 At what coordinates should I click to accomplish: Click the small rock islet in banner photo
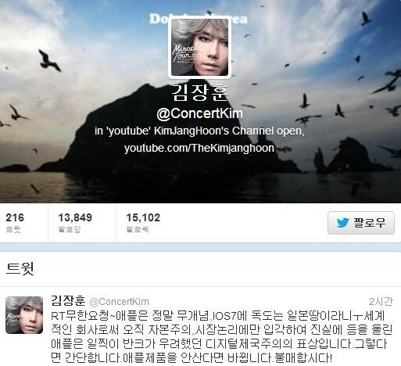tap(352, 156)
